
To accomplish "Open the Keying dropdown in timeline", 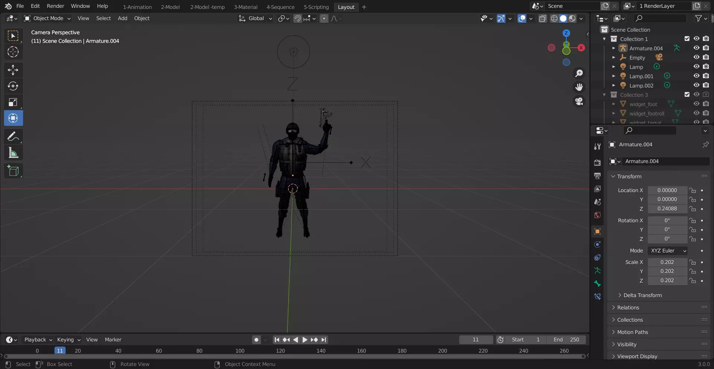I will pyautogui.click(x=68, y=340).
